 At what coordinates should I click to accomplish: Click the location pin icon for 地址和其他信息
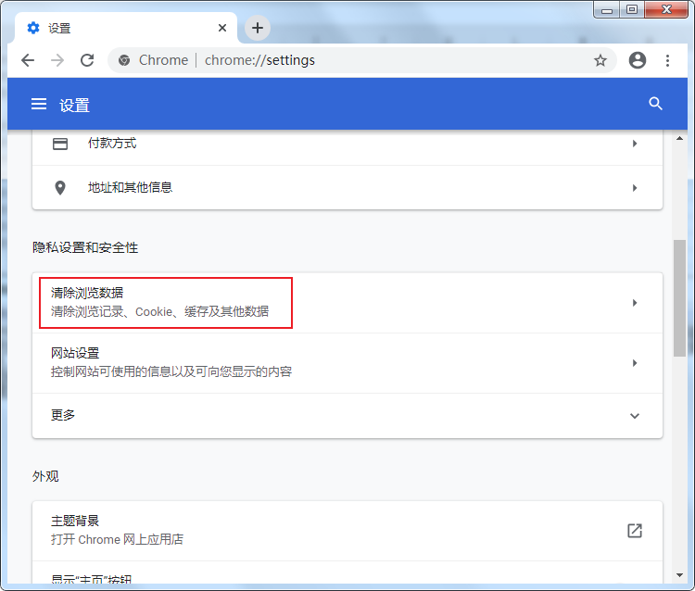(60, 188)
